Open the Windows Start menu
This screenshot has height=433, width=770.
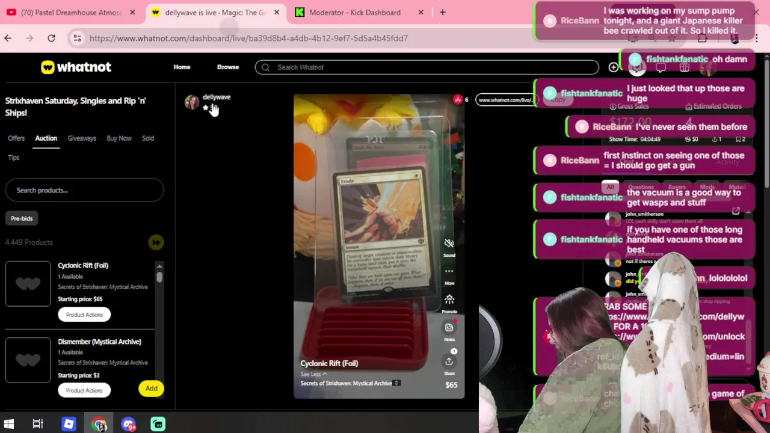point(9,425)
